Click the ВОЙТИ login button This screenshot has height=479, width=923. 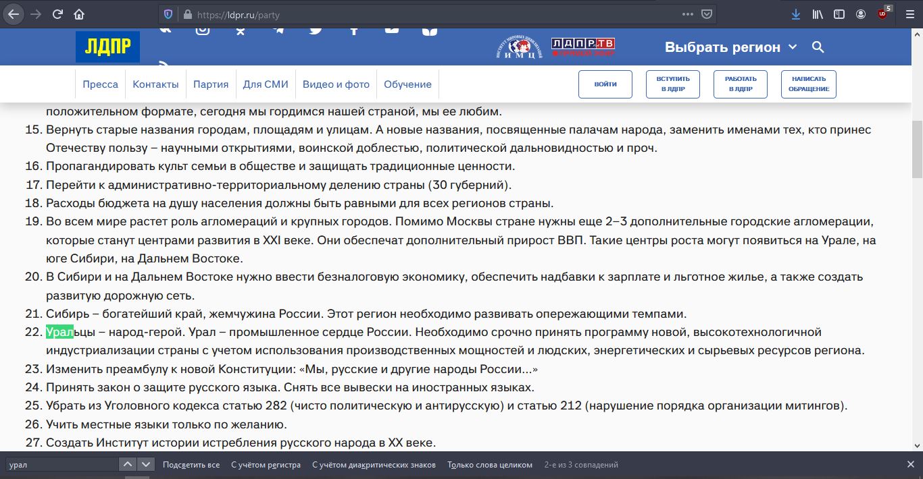(x=605, y=84)
